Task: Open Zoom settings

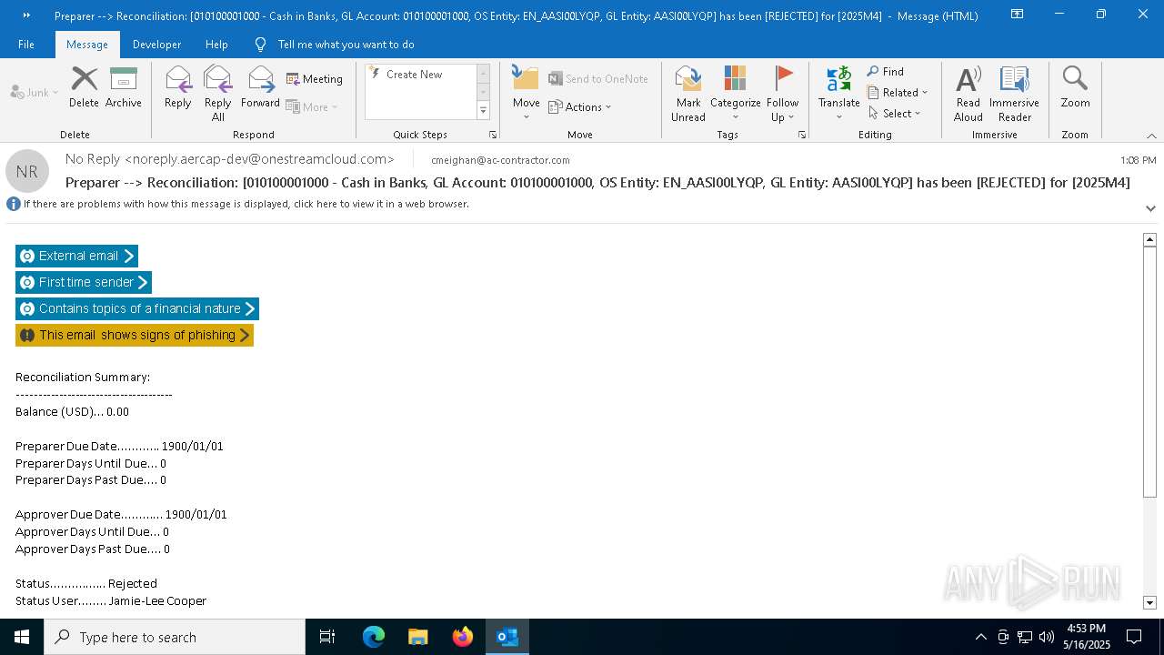Action: coord(1075,87)
